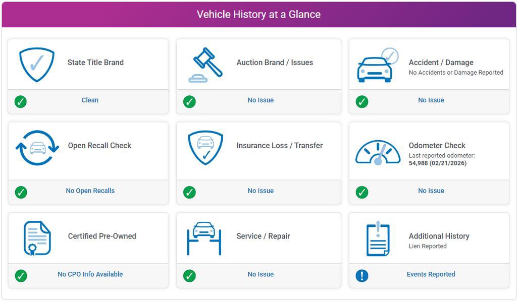Click the auction gavel icon
This screenshot has width=517, height=302.
205,65
